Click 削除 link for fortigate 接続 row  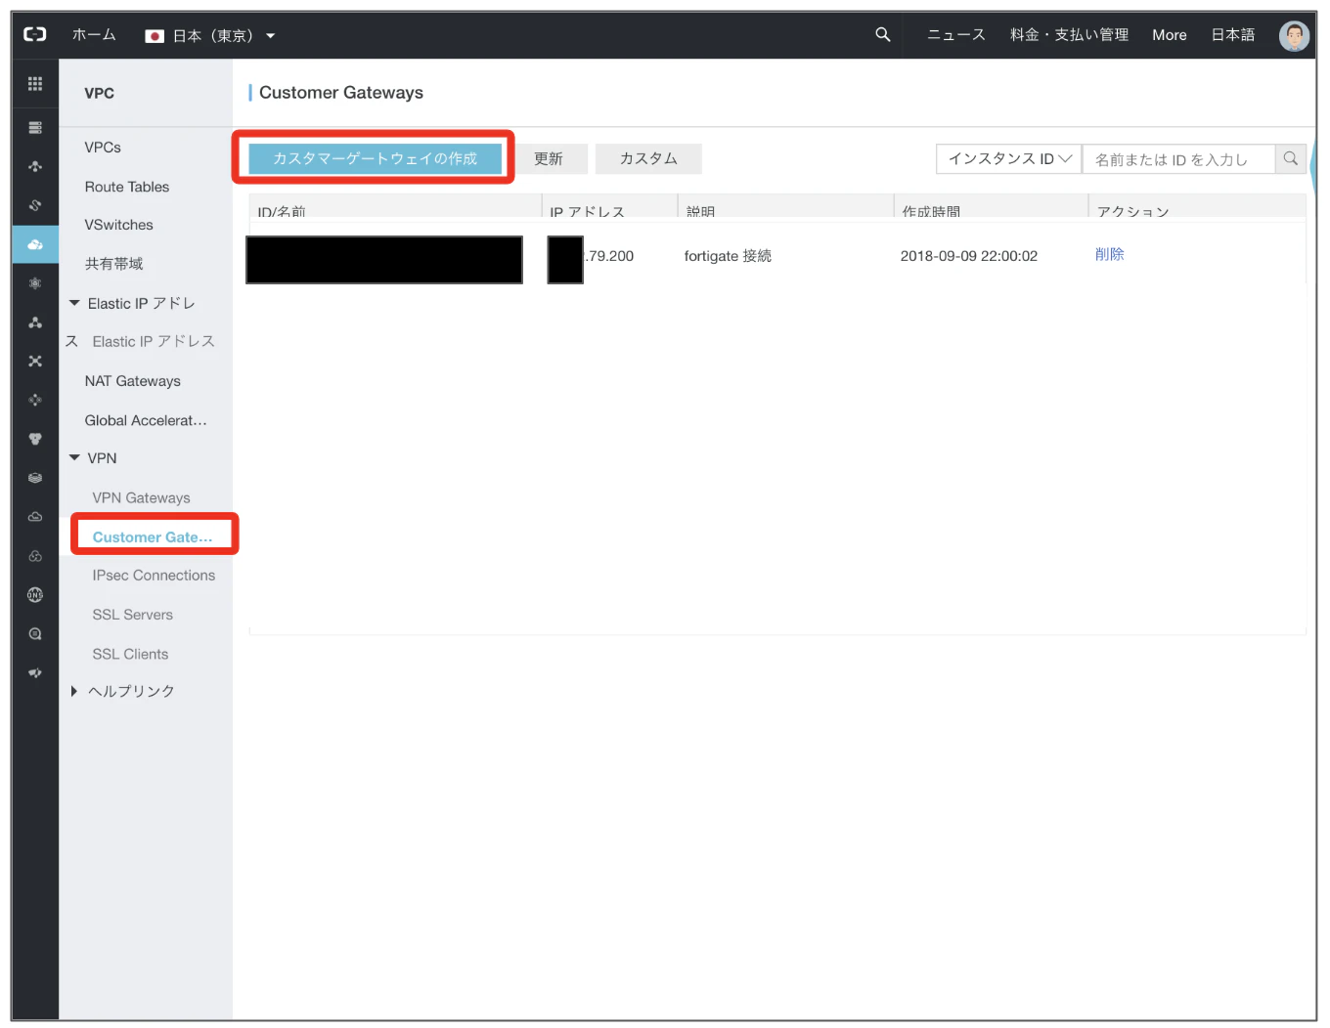[x=1110, y=254]
